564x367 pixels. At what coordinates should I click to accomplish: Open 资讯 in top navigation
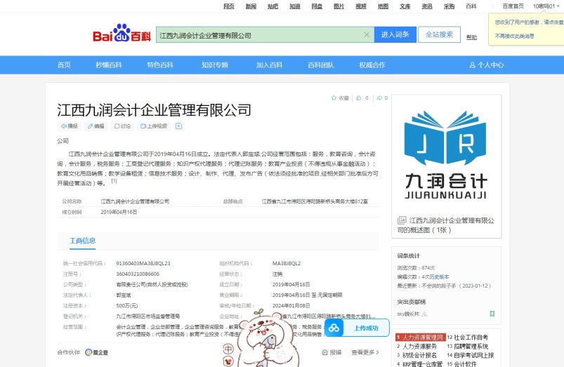point(427,6)
